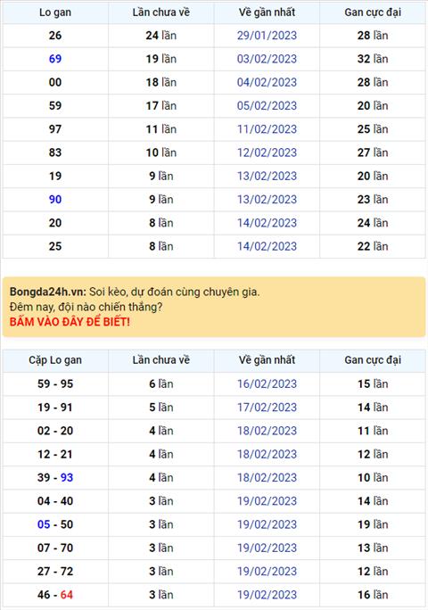Click the Lo gan column header
Image resolution: width=428 pixels, height=610 pixels.
55,12
